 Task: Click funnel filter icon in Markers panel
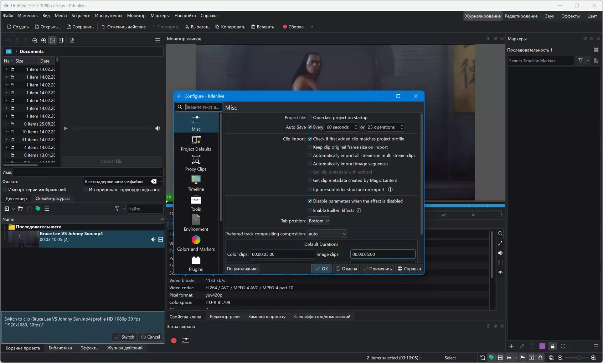(x=581, y=61)
